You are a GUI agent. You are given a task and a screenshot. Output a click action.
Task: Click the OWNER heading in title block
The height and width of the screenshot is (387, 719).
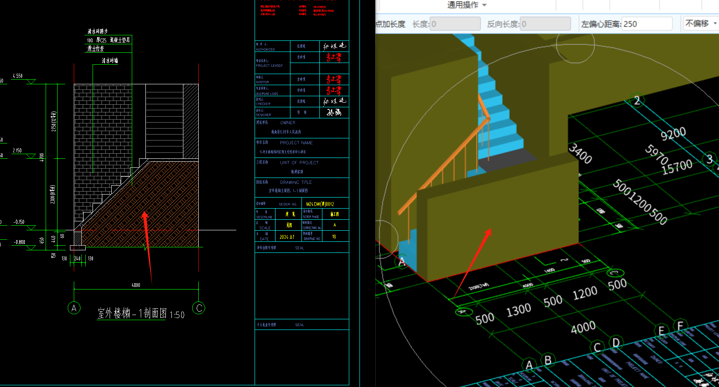[288, 123]
